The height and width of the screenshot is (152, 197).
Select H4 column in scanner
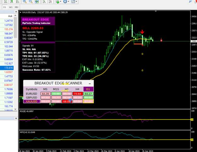(x=77, y=89)
